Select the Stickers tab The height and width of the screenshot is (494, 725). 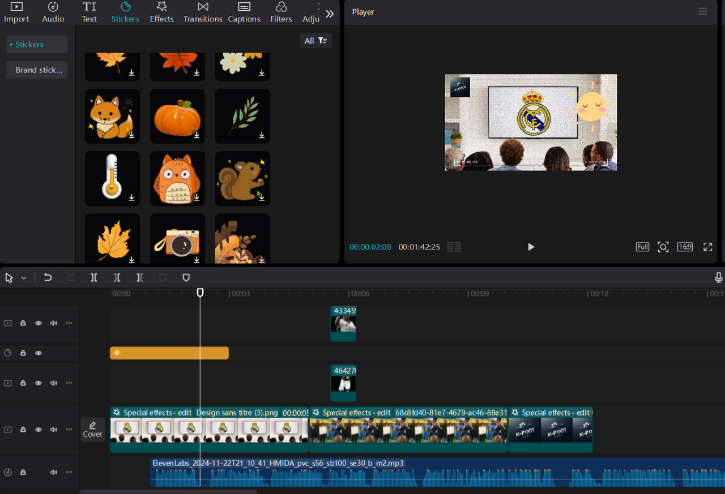[x=125, y=12]
